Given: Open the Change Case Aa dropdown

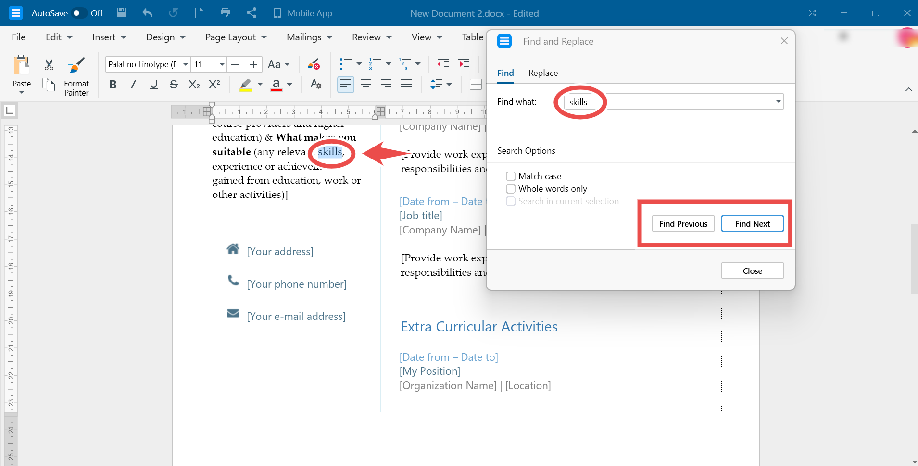Looking at the screenshot, I should tap(279, 64).
